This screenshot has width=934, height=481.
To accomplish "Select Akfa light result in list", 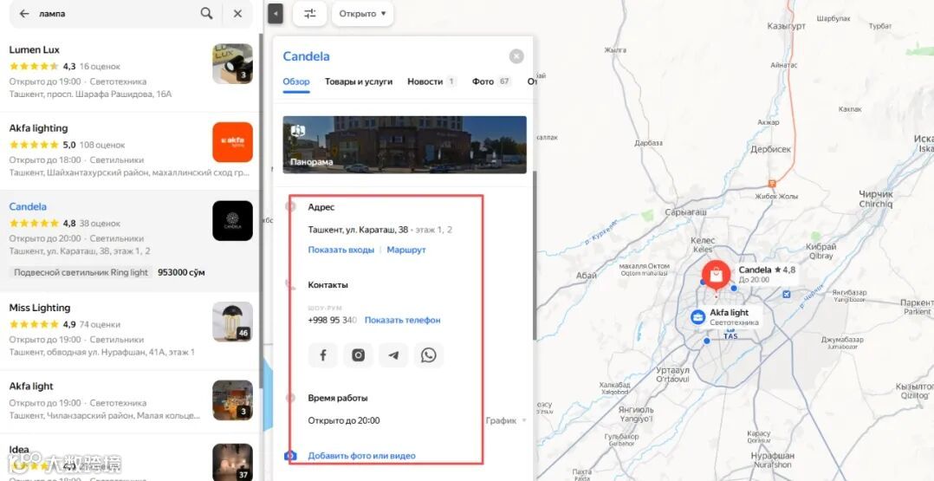I will click(x=129, y=402).
